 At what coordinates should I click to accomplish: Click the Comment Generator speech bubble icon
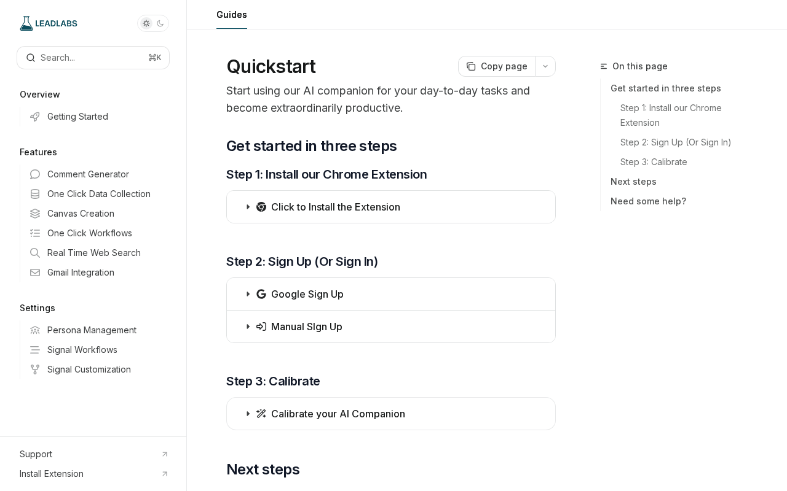pos(35,174)
